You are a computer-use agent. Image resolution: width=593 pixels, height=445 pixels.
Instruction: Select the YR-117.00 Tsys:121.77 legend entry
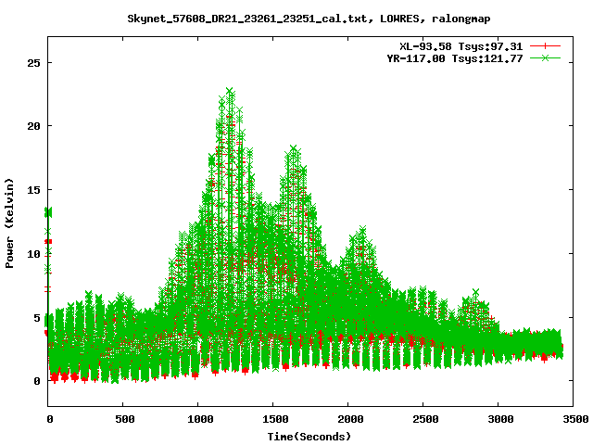[454, 58]
